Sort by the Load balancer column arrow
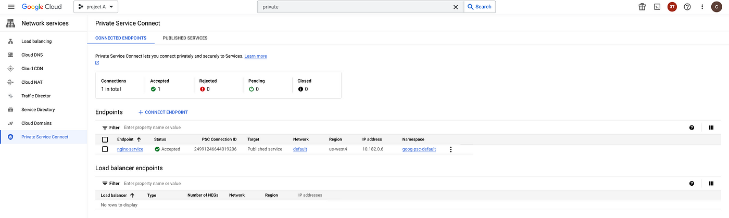 tap(132, 195)
